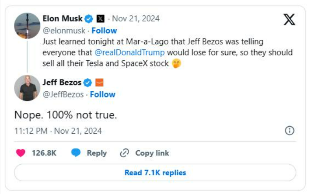Follow Jeff Bezos's account
This screenshot has width=311, height=194.
(x=102, y=94)
